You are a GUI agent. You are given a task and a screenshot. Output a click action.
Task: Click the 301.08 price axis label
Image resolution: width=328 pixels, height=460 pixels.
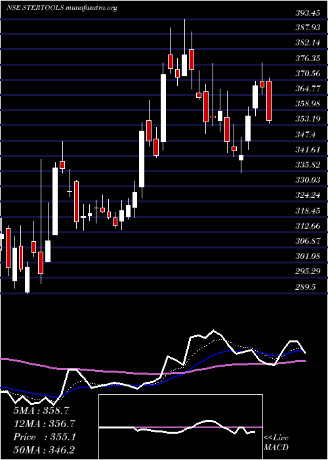click(308, 256)
